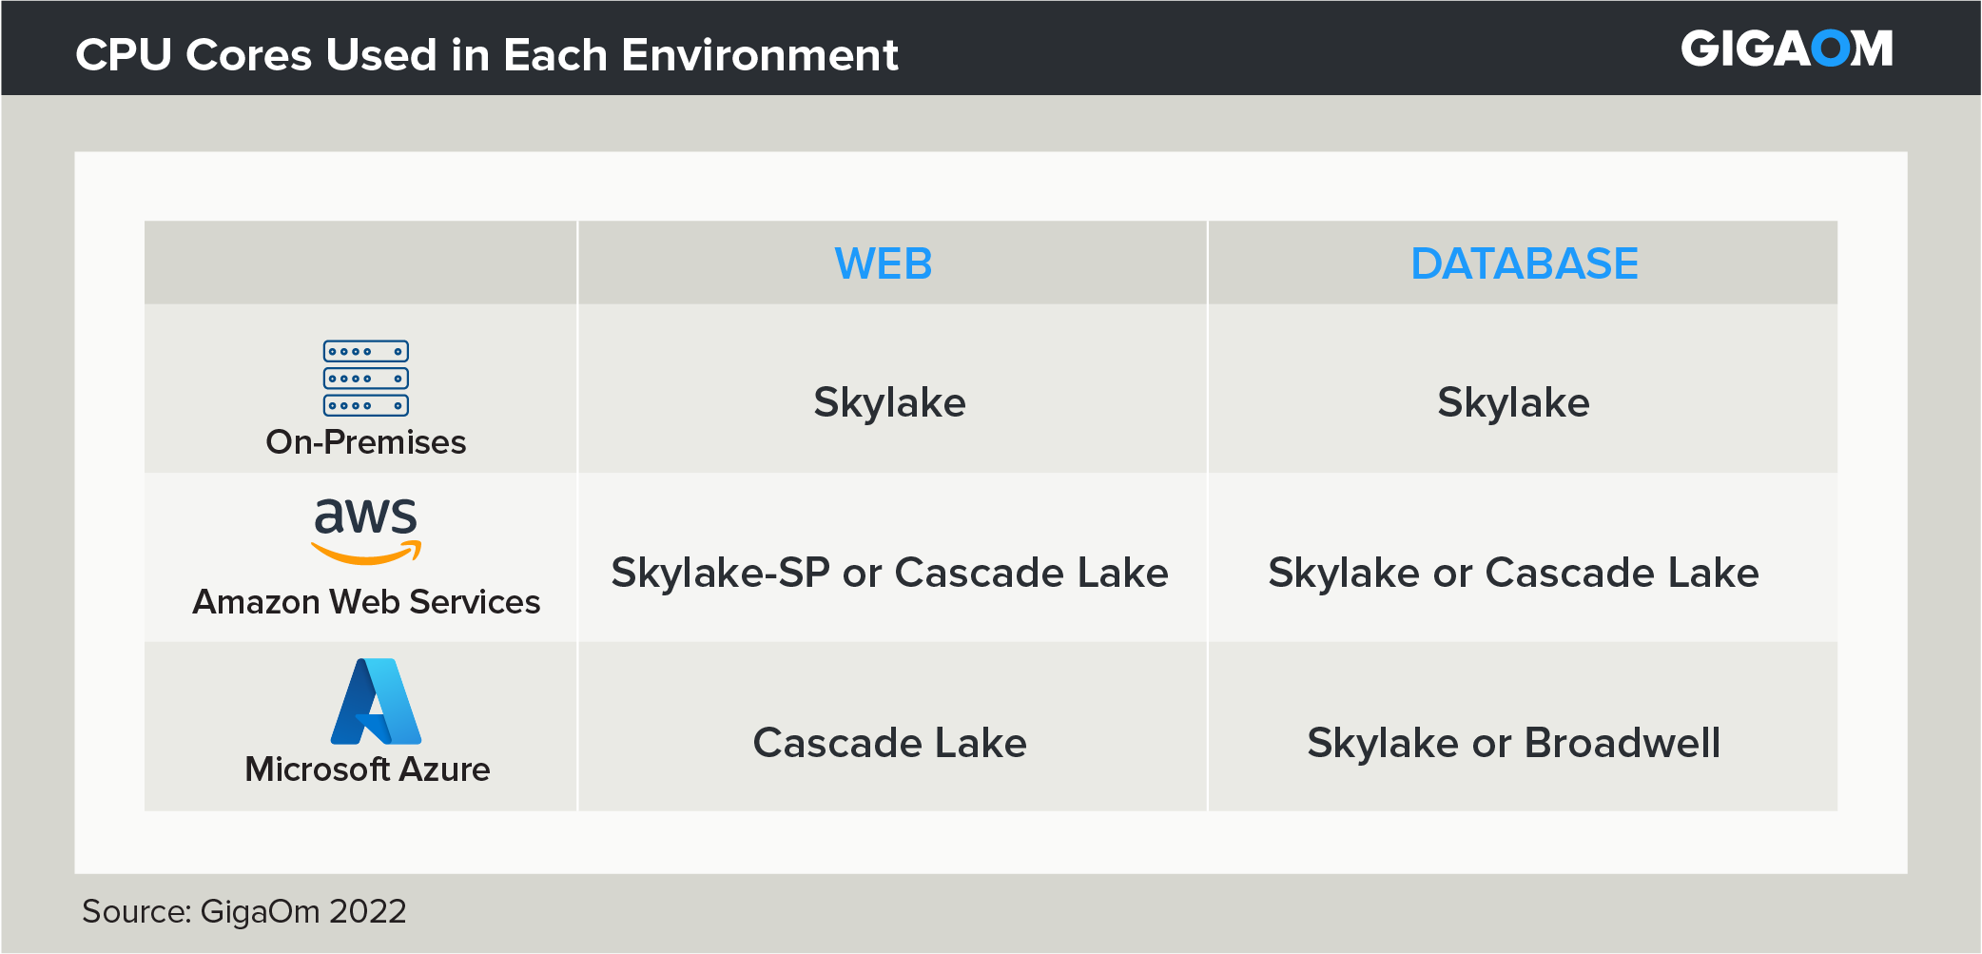The width and height of the screenshot is (1982, 954).
Task: Click the On-Premises database Skylake cell
Action: [1513, 402]
